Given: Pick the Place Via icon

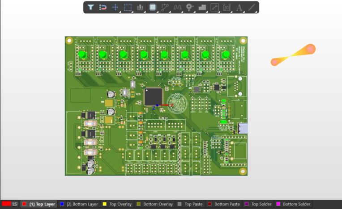Looking at the screenshot, I should click(x=189, y=8).
